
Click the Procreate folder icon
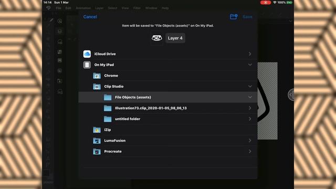point(97,152)
